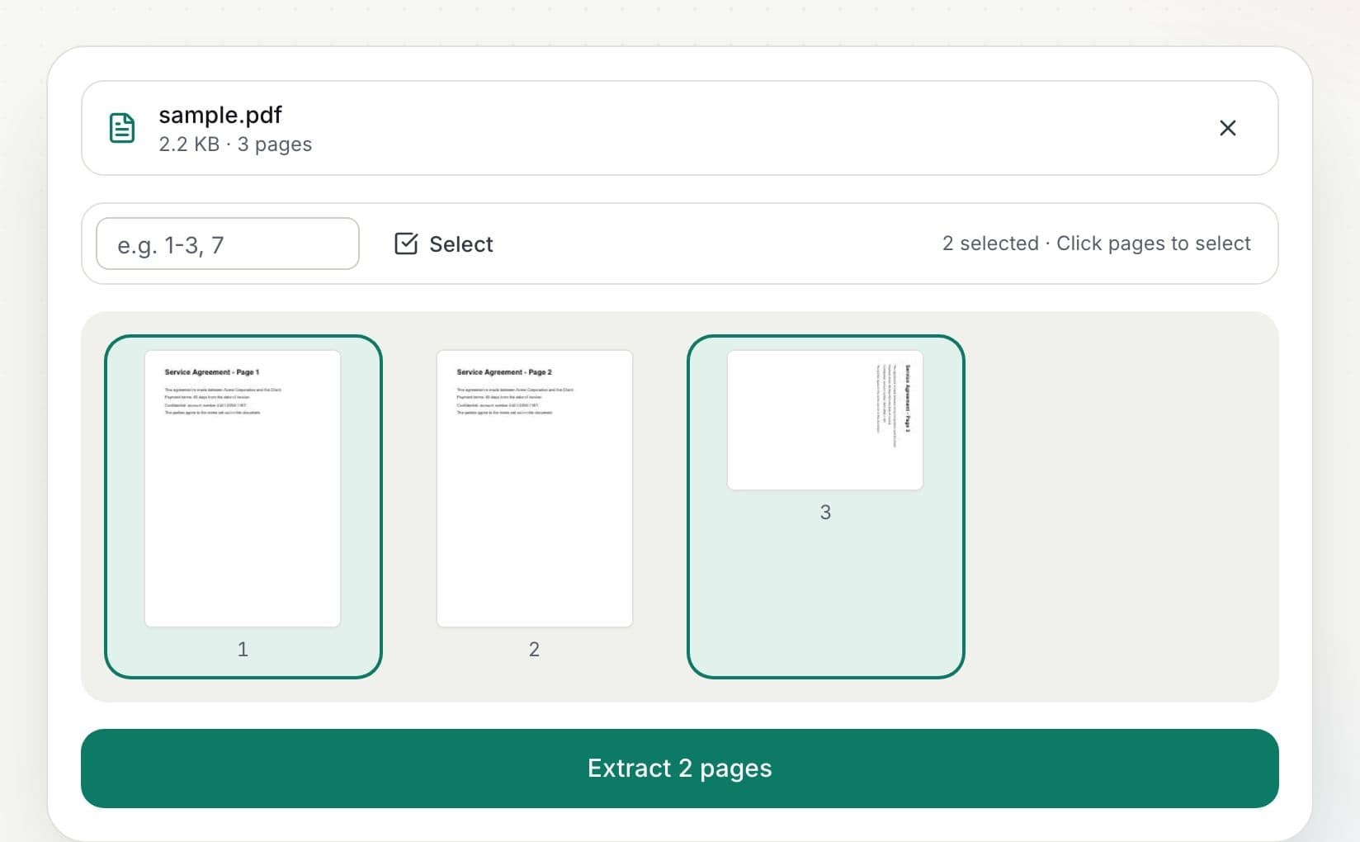This screenshot has height=842, width=1360.
Task: Click the Extract 2 pages button
Action: pos(680,769)
